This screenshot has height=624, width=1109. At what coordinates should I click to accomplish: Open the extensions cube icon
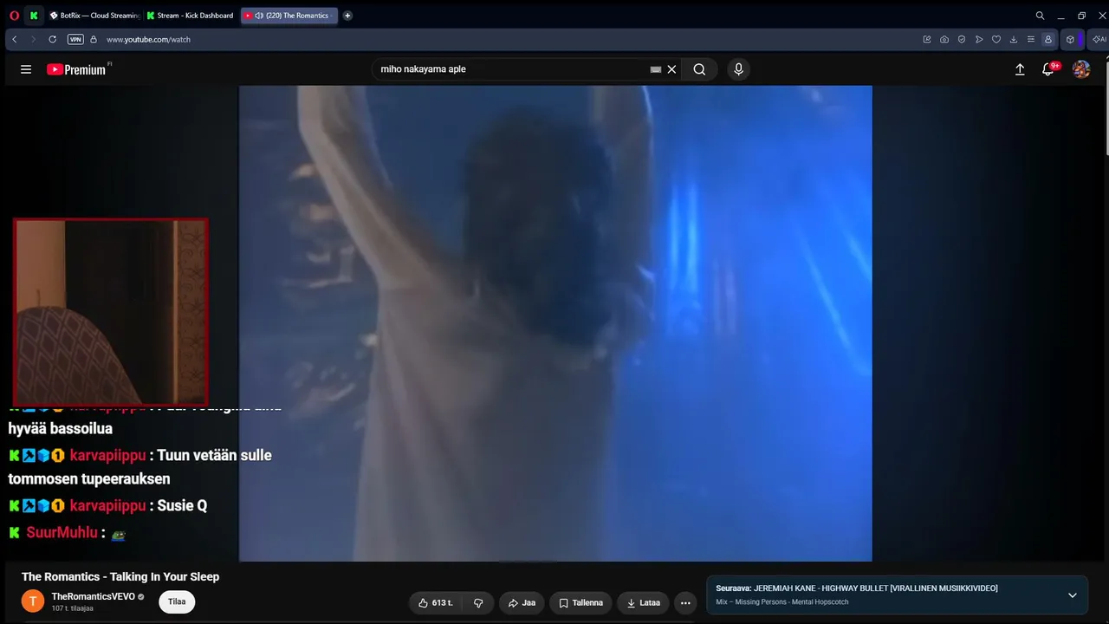click(x=1070, y=39)
